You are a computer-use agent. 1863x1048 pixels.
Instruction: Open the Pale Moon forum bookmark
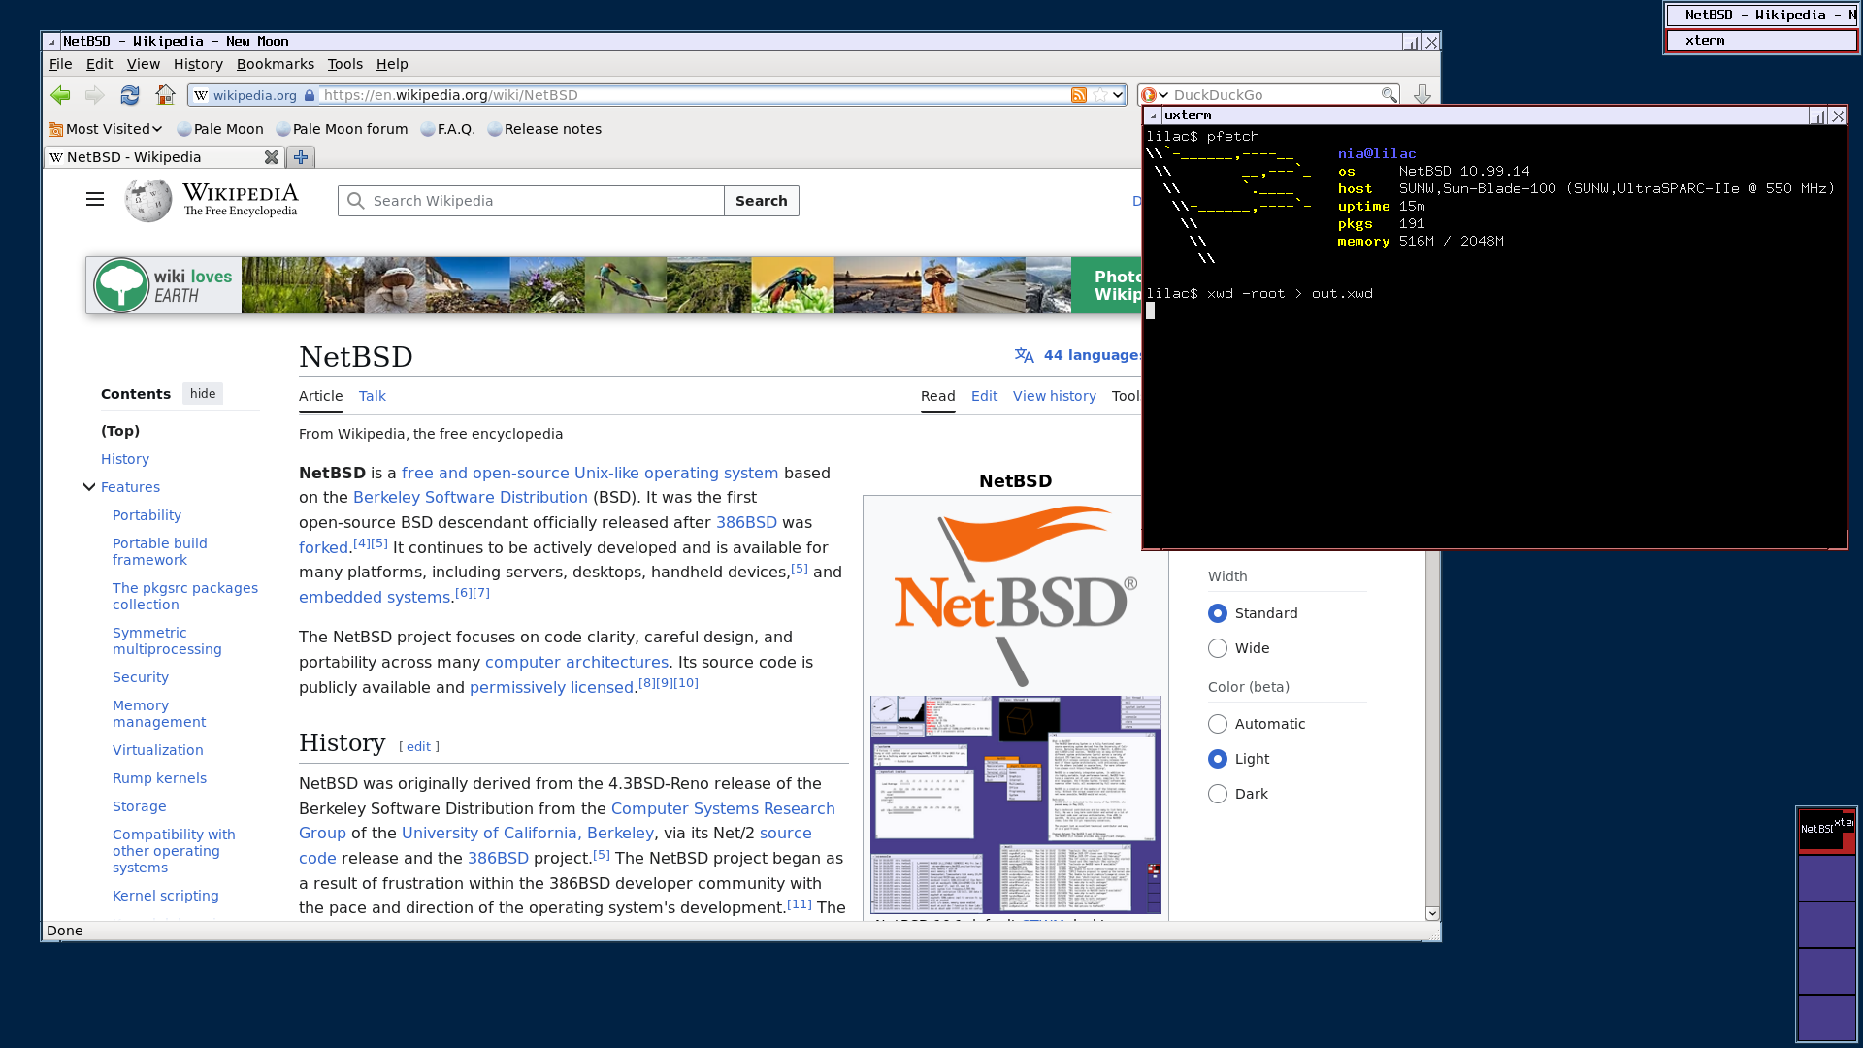click(342, 129)
